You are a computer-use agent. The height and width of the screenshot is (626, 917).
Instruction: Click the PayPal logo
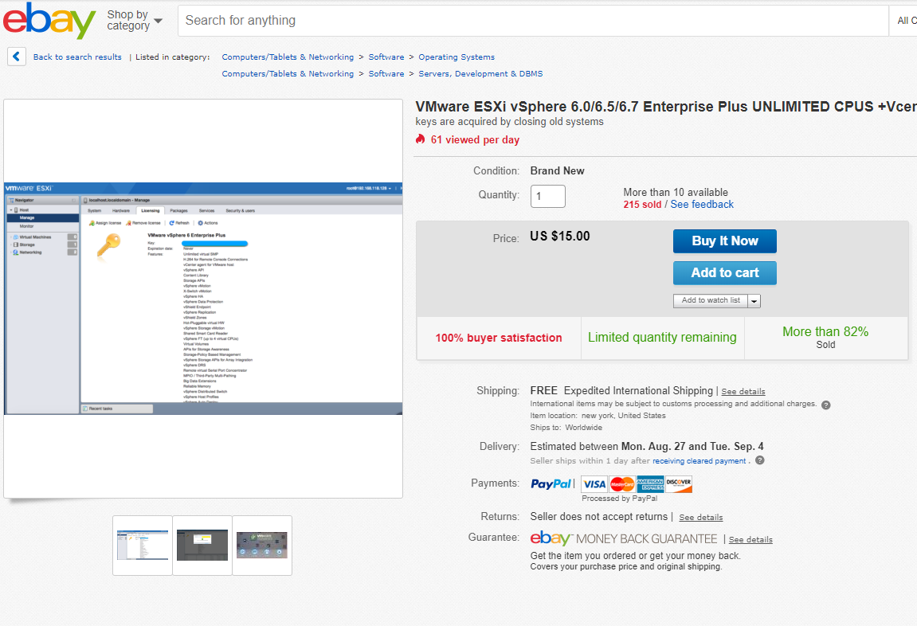(551, 484)
